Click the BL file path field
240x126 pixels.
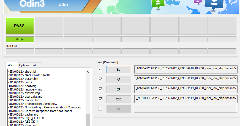point(186,70)
